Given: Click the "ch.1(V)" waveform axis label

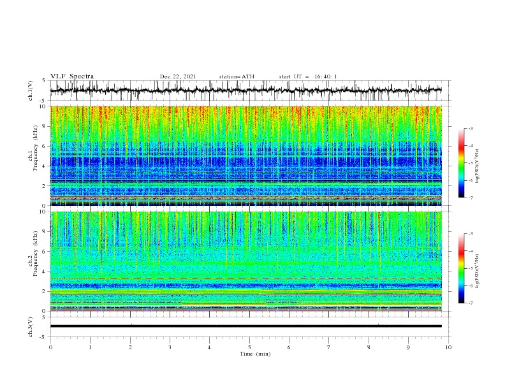Looking at the screenshot, I should [31, 90].
